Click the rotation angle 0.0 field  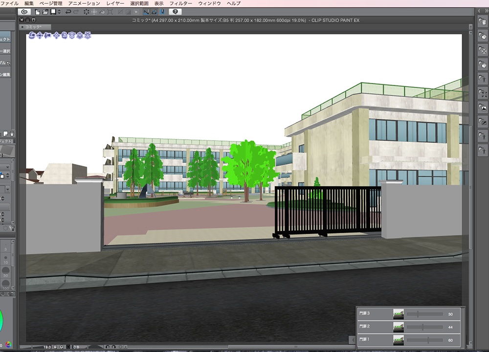tap(76, 347)
